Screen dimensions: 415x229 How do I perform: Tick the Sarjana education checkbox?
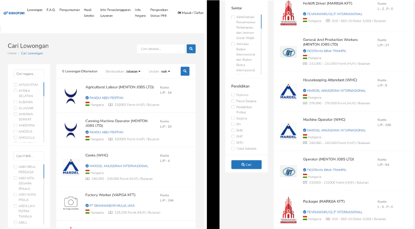(x=233, y=118)
